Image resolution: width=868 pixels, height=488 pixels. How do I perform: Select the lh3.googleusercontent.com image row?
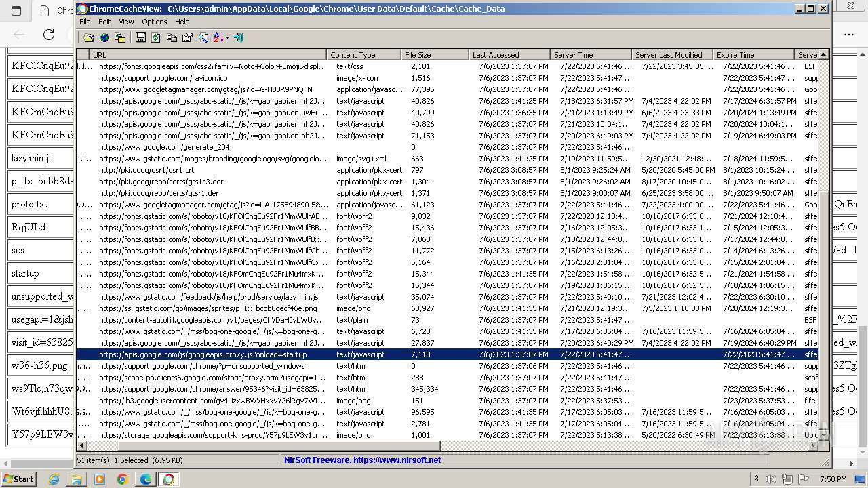[448, 401]
